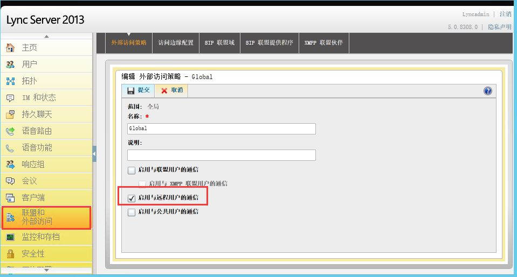The height and width of the screenshot is (277, 517).
Task: Open 持久聊天 in the navigation sidebar
Action: point(46,115)
